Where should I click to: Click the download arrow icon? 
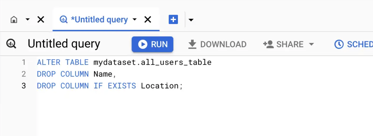point(192,44)
